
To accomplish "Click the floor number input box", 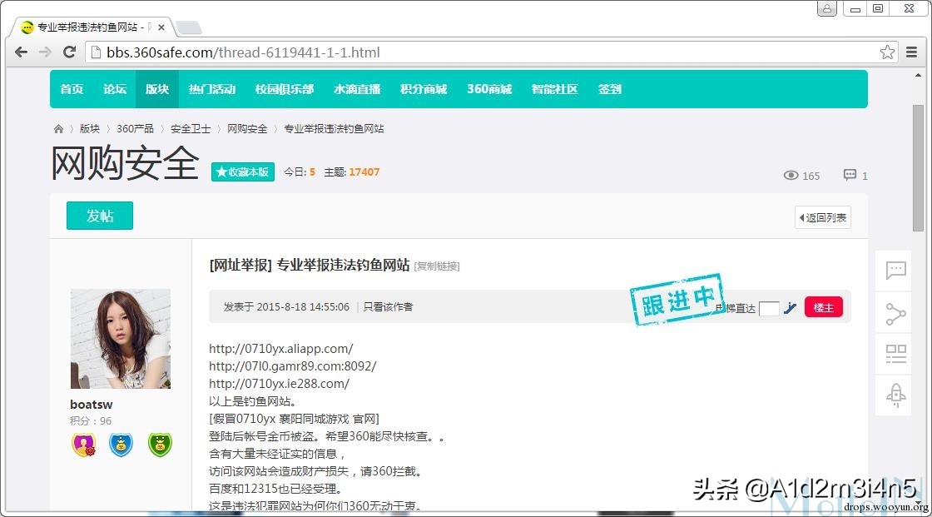I will coord(769,308).
